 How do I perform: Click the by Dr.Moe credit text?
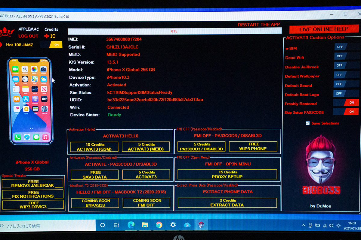321,206
